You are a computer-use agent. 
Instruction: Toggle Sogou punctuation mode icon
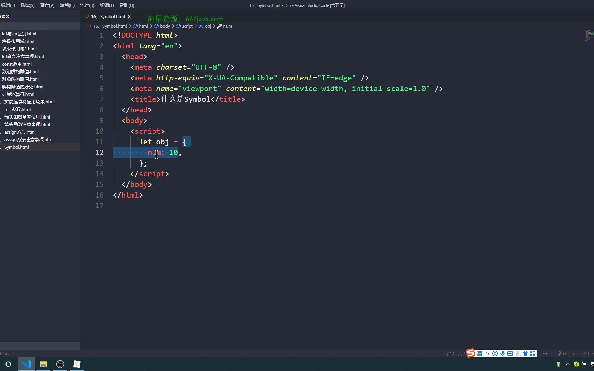(x=487, y=353)
